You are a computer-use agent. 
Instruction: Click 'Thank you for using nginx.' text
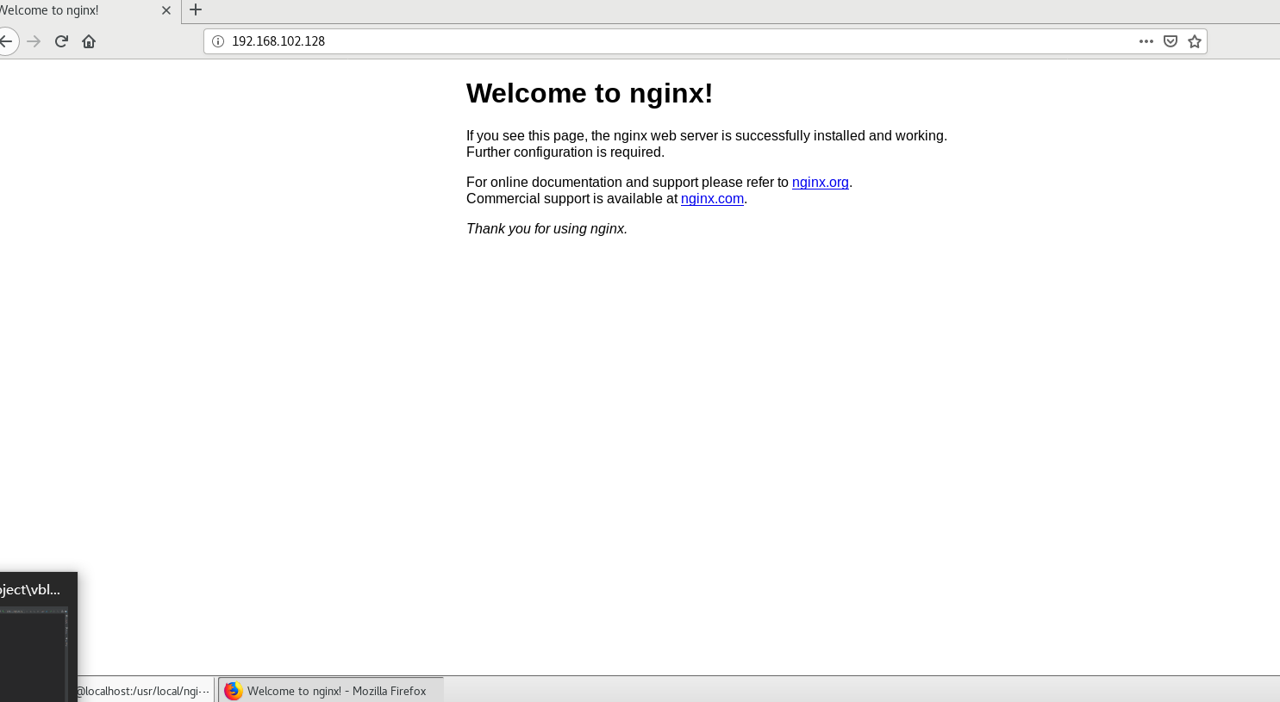pos(546,229)
